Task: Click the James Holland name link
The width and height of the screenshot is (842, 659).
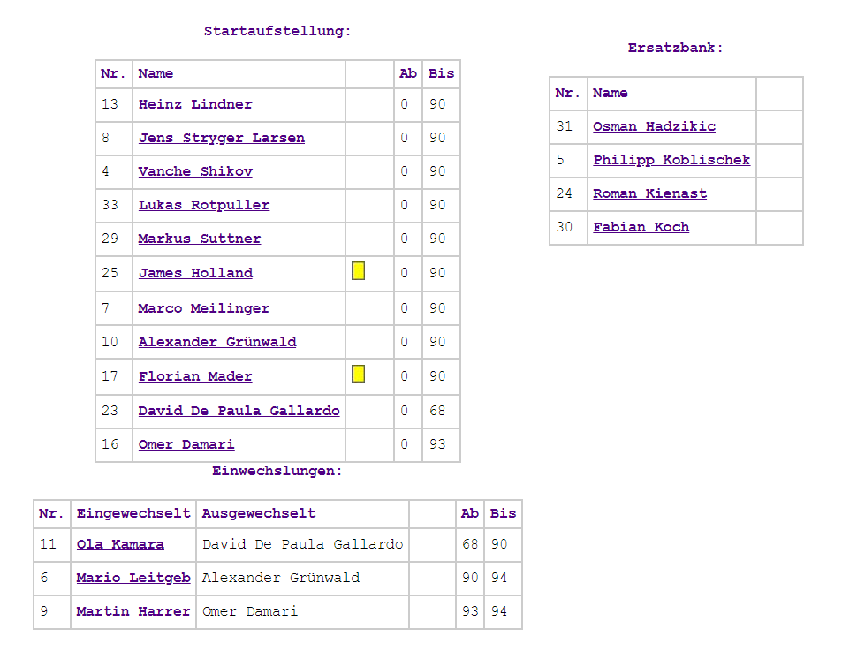Action: pos(195,273)
